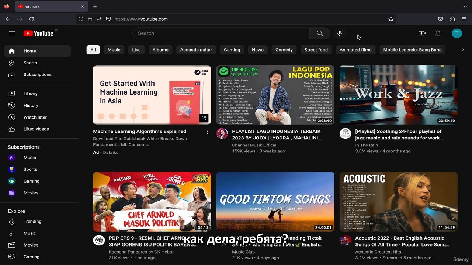Click Kaesang Pangarep channel avatar
This screenshot has width=472, height=265.
point(99,240)
